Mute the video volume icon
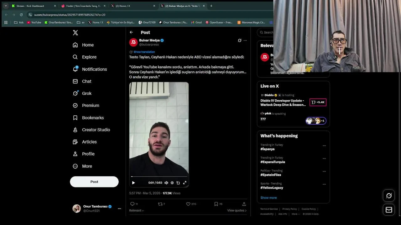401x225 pixels. click(x=166, y=183)
